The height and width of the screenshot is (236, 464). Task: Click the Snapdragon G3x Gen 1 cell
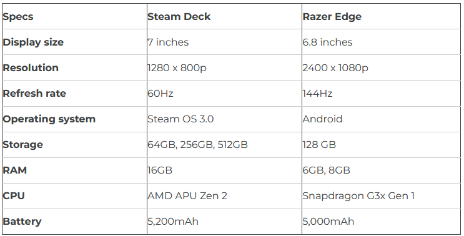pyautogui.click(x=381, y=196)
